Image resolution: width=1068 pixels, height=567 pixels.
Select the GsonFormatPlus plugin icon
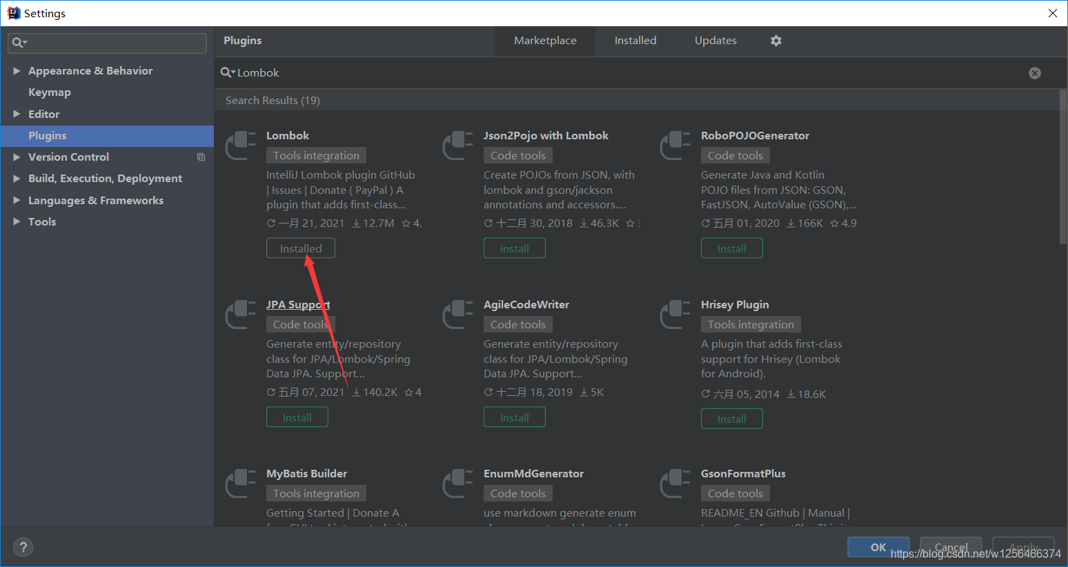pyautogui.click(x=675, y=483)
